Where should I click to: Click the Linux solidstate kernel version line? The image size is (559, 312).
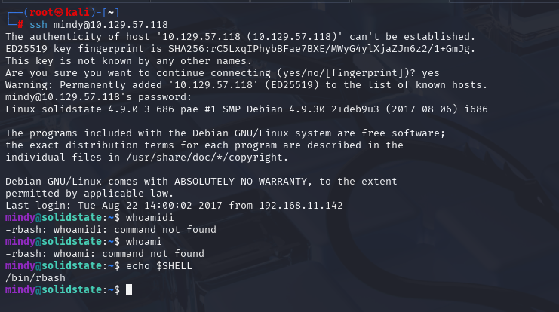tap(247, 109)
